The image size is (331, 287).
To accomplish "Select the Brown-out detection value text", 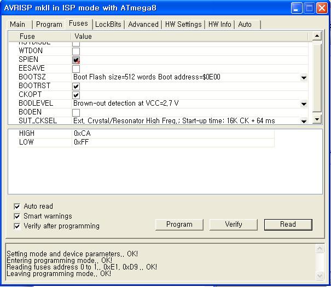I will (126, 103).
